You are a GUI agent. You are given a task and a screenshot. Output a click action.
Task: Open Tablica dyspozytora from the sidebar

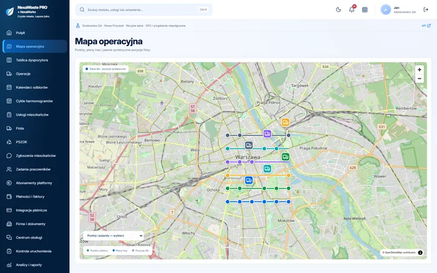tap(35, 60)
